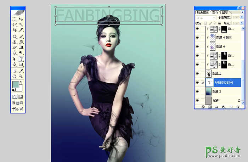Screen dimensions: 248x162
Task: Toggle visibility of 图层 2 layer
Action: [x=197, y=91]
